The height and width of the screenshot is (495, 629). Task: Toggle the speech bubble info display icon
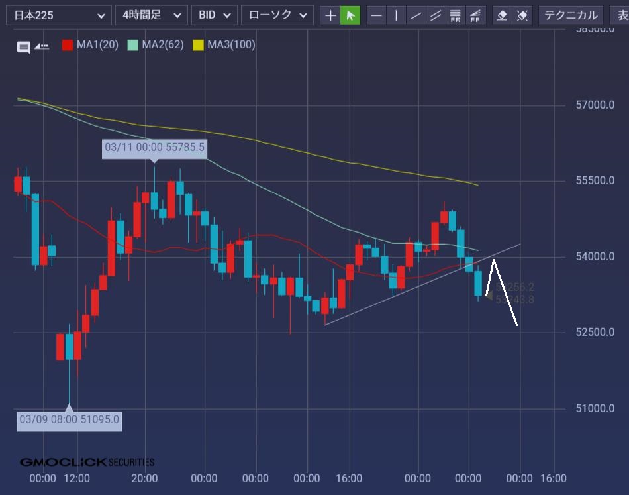pyautogui.click(x=24, y=47)
